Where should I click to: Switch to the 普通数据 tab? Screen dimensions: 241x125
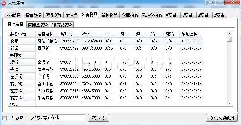click(33, 15)
